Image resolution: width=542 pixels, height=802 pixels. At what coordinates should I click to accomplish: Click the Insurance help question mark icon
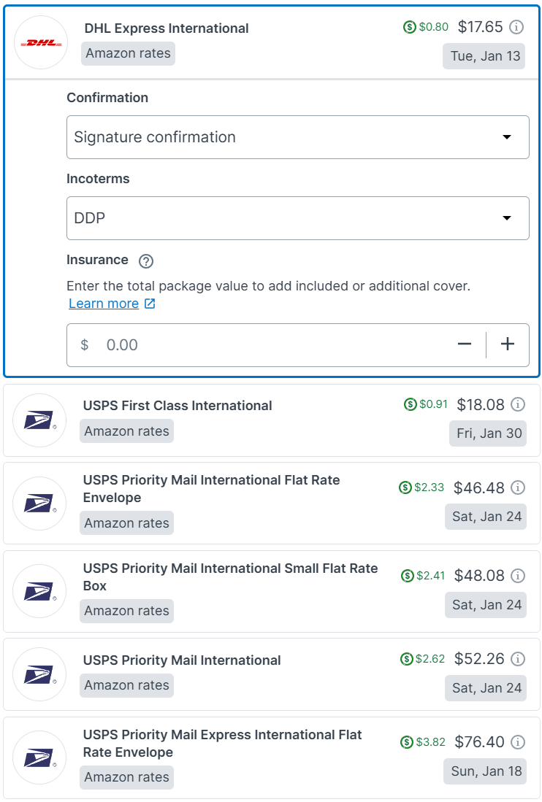145,261
